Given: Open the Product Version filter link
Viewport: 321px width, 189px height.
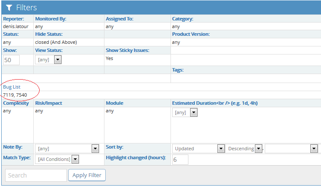Looking at the screenshot, I should coord(191,34).
